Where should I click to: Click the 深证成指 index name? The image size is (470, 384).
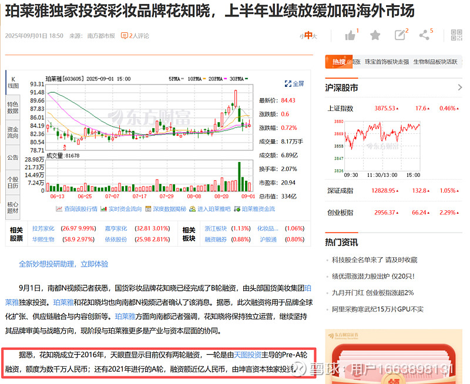point(340,191)
